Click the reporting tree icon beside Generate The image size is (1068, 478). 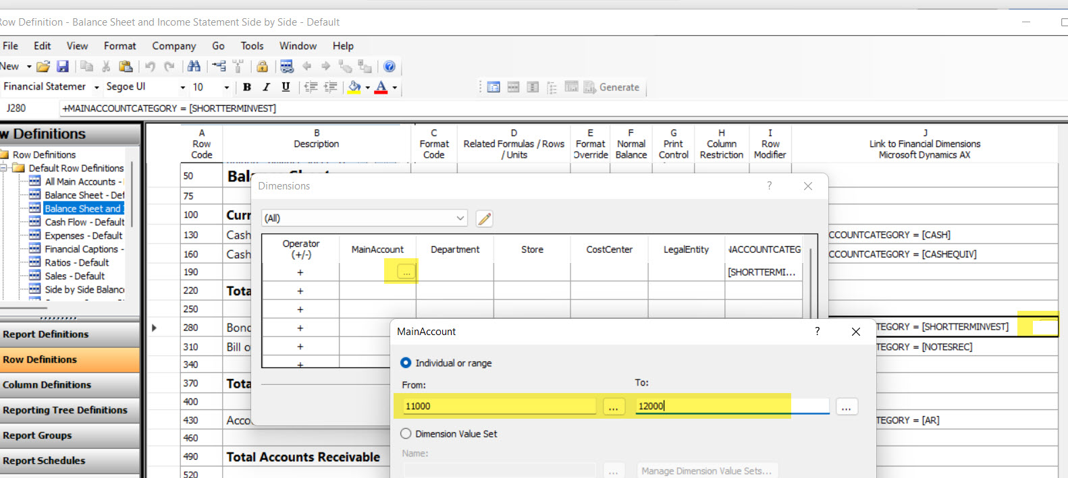552,87
